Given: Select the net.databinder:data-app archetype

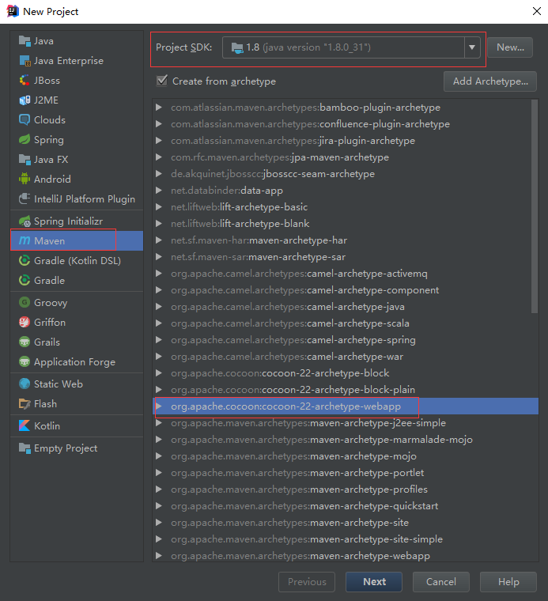Looking at the screenshot, I should coord(227,191).
